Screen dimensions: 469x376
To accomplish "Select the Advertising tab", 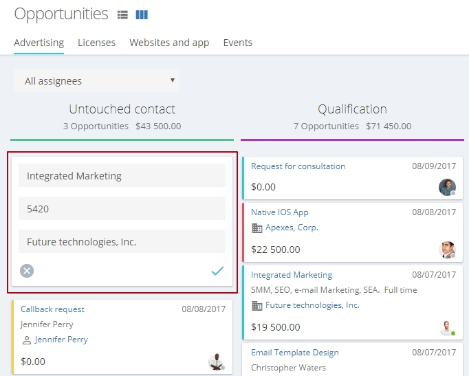I will coord(39,43).
